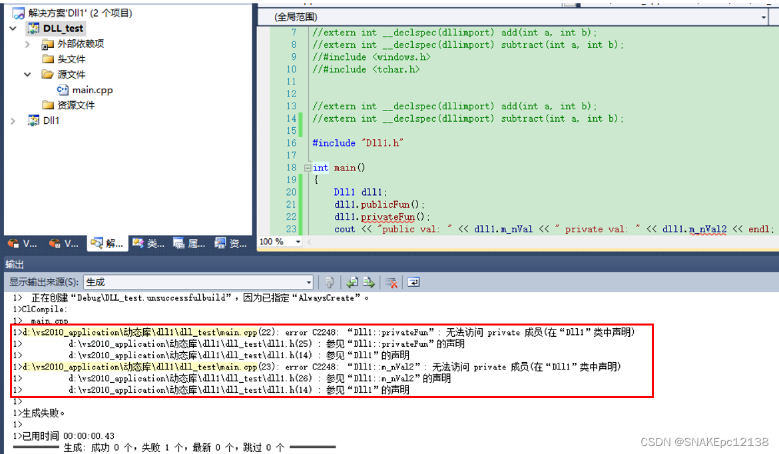Click the //#include <windows.h> comment line
779x454 pixels.
(371, 57)
